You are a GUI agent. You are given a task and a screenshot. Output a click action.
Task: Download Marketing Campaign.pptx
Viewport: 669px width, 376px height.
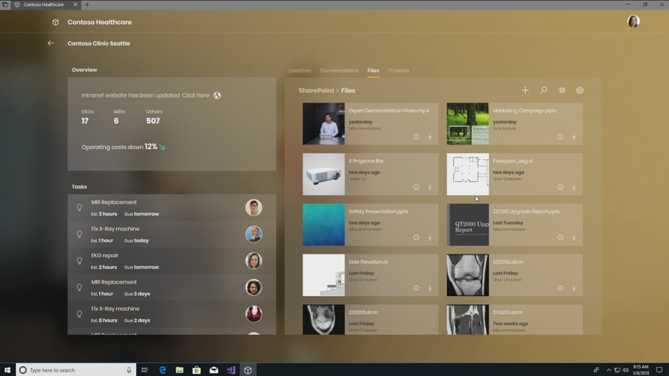(574, 137)
